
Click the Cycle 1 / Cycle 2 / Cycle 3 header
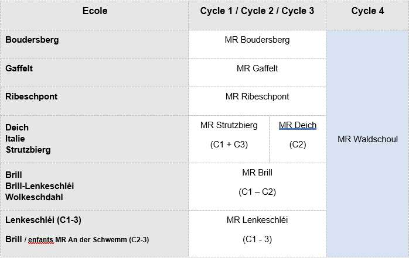pos(257,11)
